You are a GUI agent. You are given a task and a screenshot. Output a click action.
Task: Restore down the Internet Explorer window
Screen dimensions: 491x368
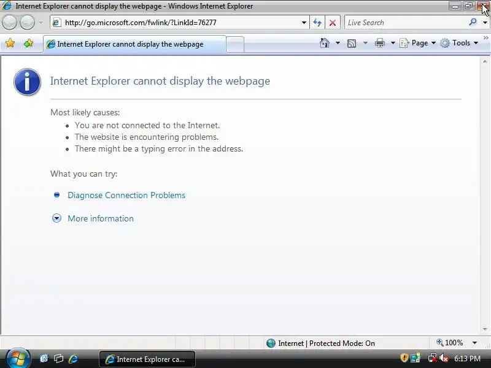click(x=468, y=6)
